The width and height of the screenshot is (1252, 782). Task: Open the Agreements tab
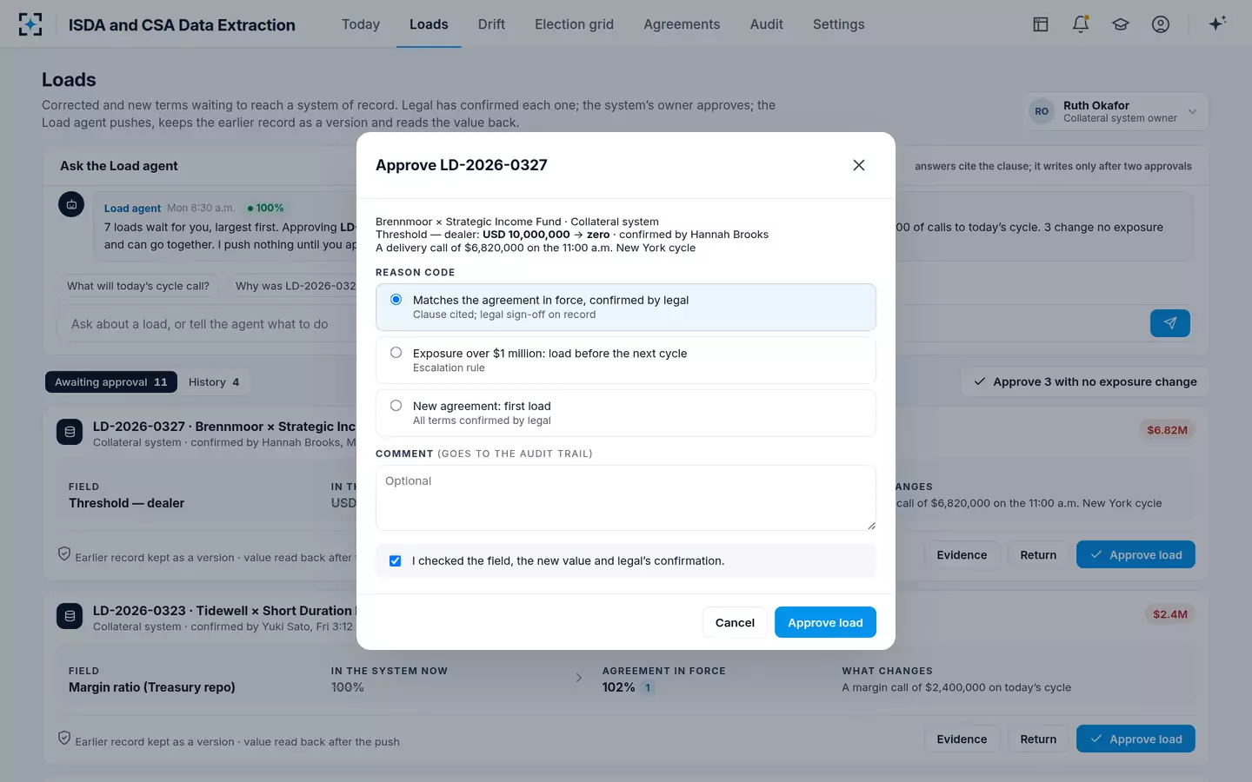(682, 24)
